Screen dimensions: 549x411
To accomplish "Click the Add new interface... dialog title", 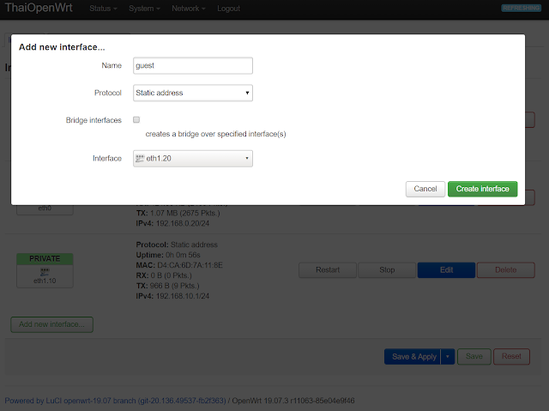I will click(x=62, y=47).
